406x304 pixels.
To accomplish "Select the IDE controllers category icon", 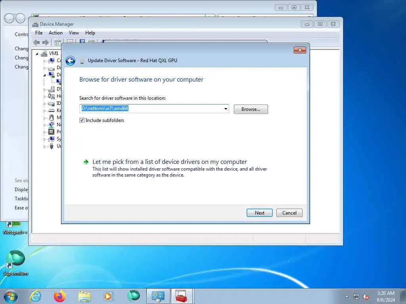I will tap(52, 103).
